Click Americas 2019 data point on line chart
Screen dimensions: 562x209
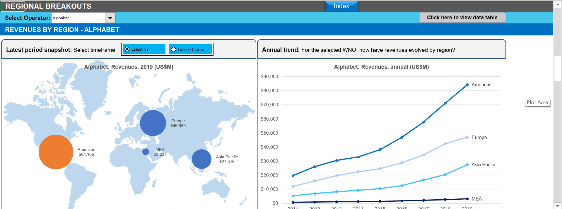point(467,85)
